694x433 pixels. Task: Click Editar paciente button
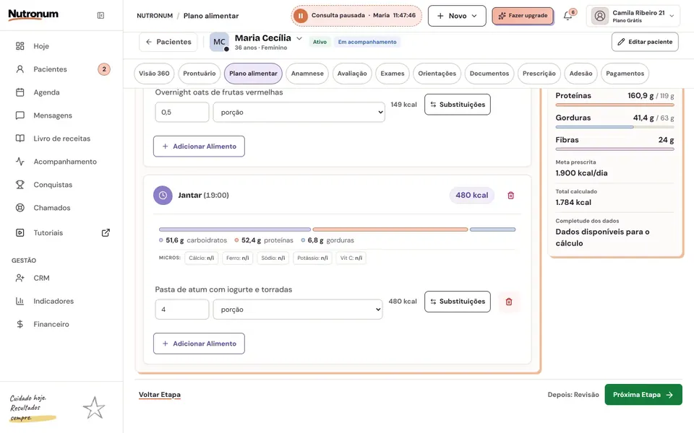click(x=645, y=42)
